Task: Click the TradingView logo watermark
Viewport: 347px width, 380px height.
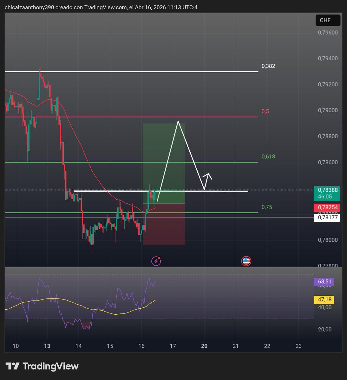Action: click(42, 366)
